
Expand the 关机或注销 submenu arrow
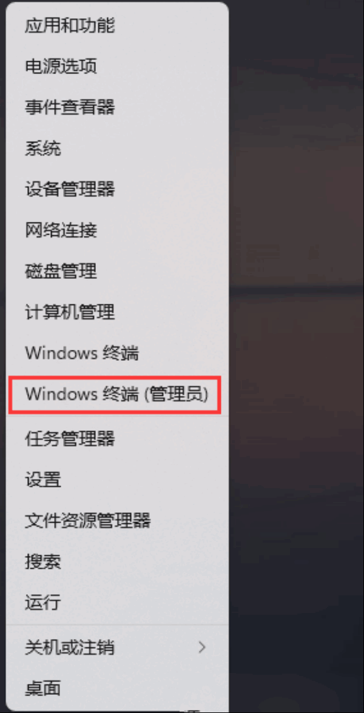(x=203, y=648)
